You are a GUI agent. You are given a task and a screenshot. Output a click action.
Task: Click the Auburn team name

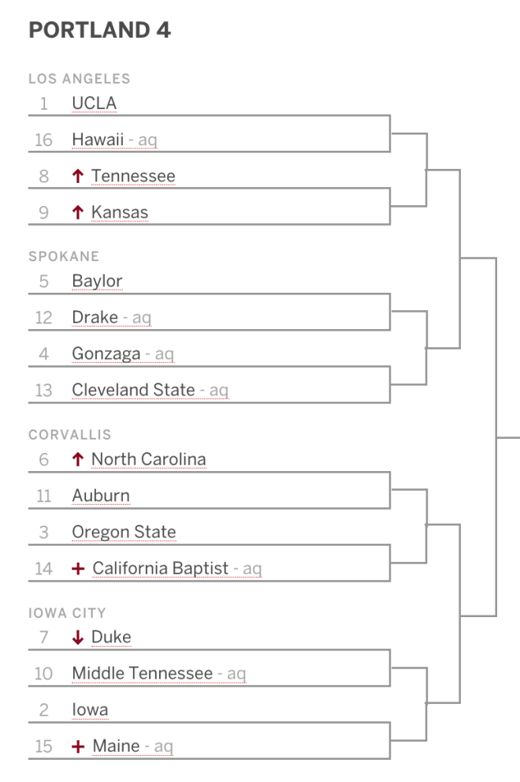[x=101, y=496]
